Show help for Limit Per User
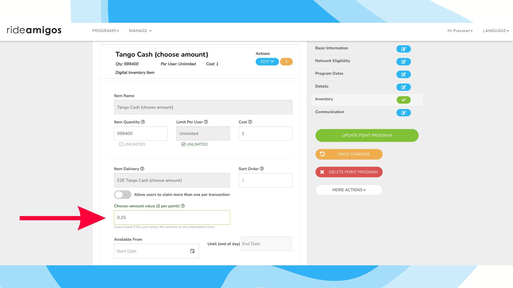 click(x=206, y=122)
